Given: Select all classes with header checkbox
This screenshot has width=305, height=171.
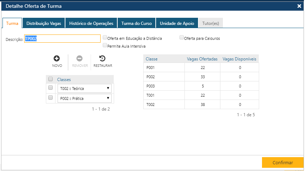Looking at the screenshot, I should tap(50, 79).
